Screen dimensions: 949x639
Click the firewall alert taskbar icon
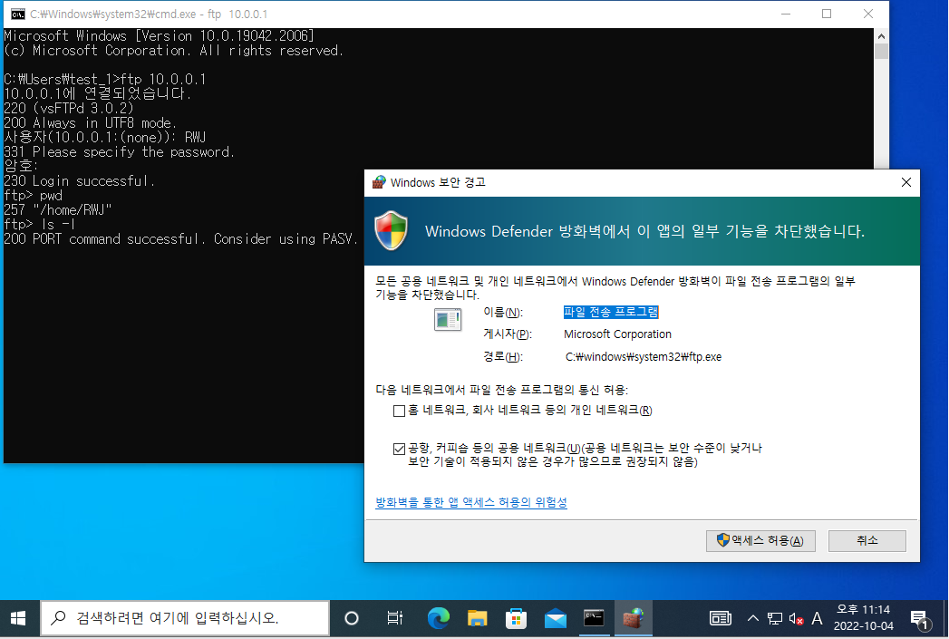[633, 618]
